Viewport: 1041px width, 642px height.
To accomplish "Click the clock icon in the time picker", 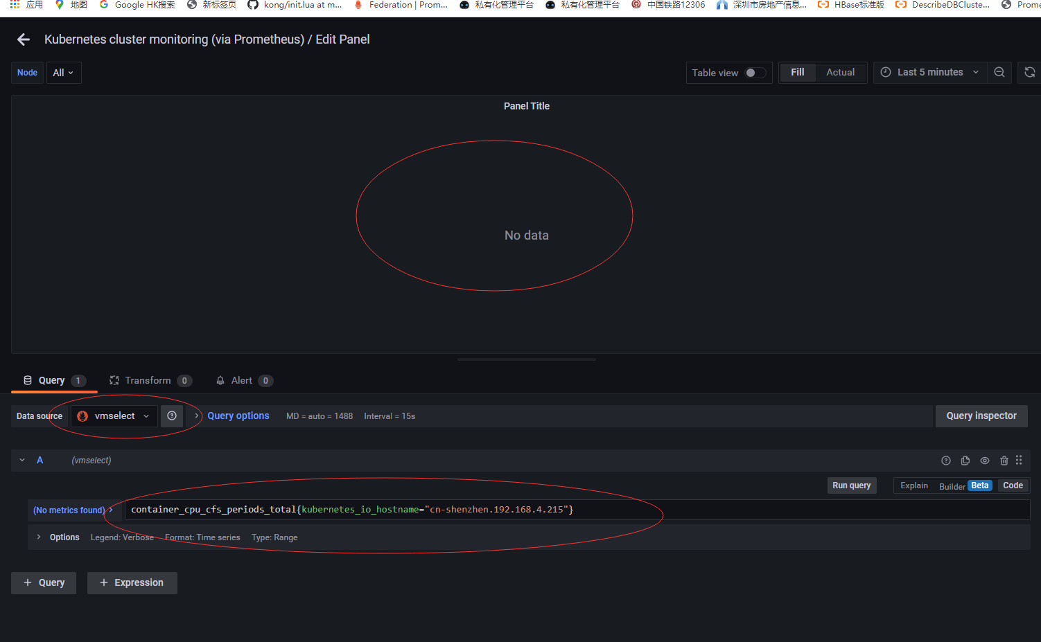I will pyautogui.click(x=885, y=72).
